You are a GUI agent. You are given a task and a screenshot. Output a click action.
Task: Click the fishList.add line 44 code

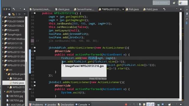click(x=89, y=58)
